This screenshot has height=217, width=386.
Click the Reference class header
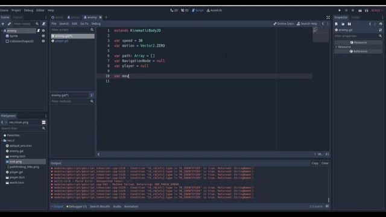(x=358, y=51)
